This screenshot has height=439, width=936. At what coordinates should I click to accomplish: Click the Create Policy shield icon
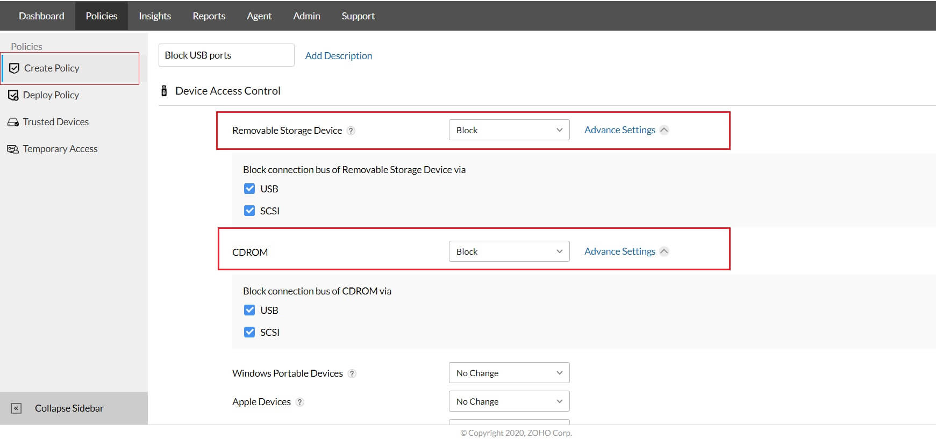[x=15, y=68]
